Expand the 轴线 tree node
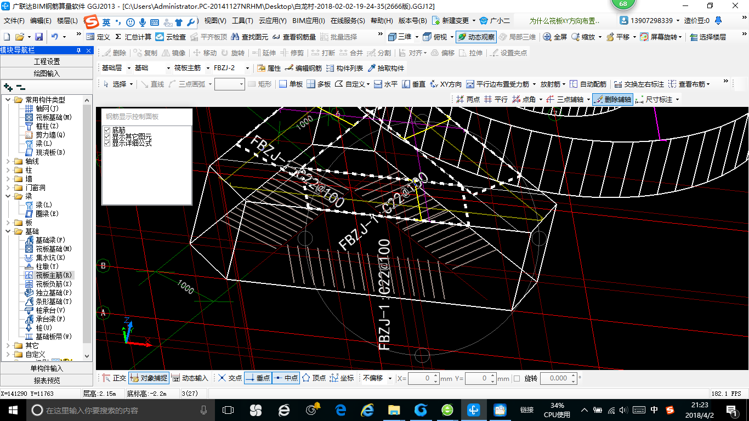Screen dimensions: 749x421 (8, 161)
